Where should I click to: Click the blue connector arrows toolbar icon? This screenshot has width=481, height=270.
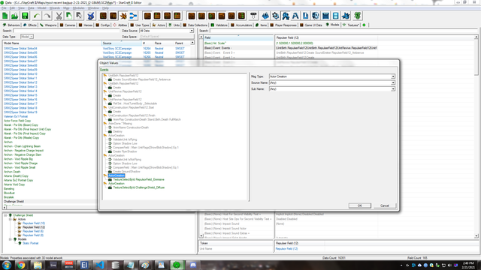[133, 16]
